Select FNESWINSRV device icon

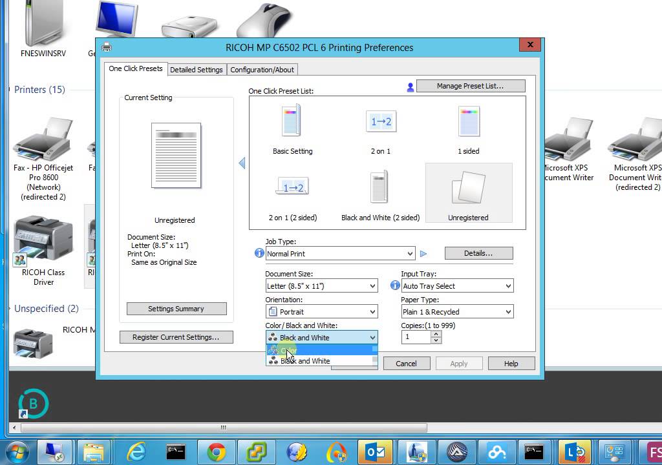point(43,28)
